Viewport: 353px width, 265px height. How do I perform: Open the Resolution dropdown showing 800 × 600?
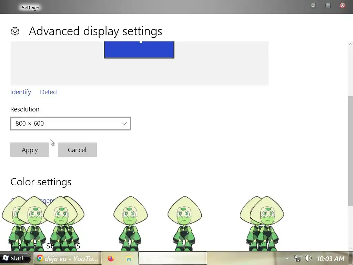[x=70, y=124]
